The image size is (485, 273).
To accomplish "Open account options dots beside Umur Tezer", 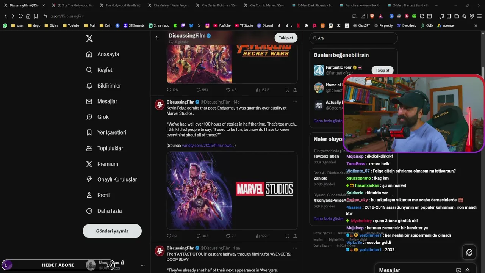I will (143, 265).
